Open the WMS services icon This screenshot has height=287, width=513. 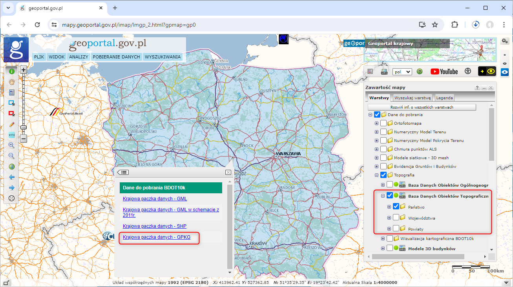click(384, 72)
